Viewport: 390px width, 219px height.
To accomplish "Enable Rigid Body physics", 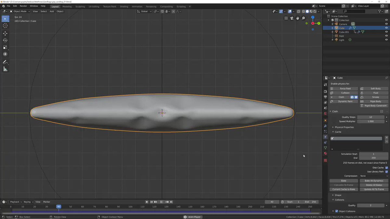I will [x=374, y=101].
